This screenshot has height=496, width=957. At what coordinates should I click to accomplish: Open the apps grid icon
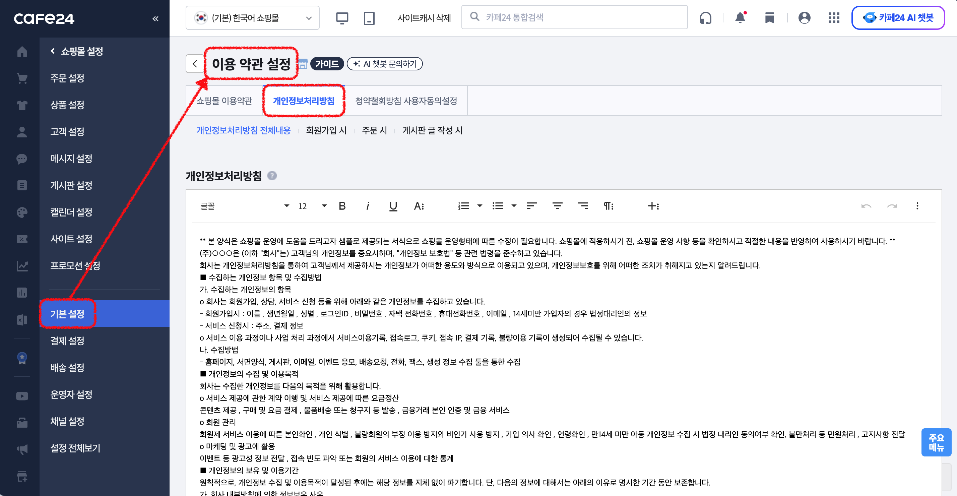834,17
